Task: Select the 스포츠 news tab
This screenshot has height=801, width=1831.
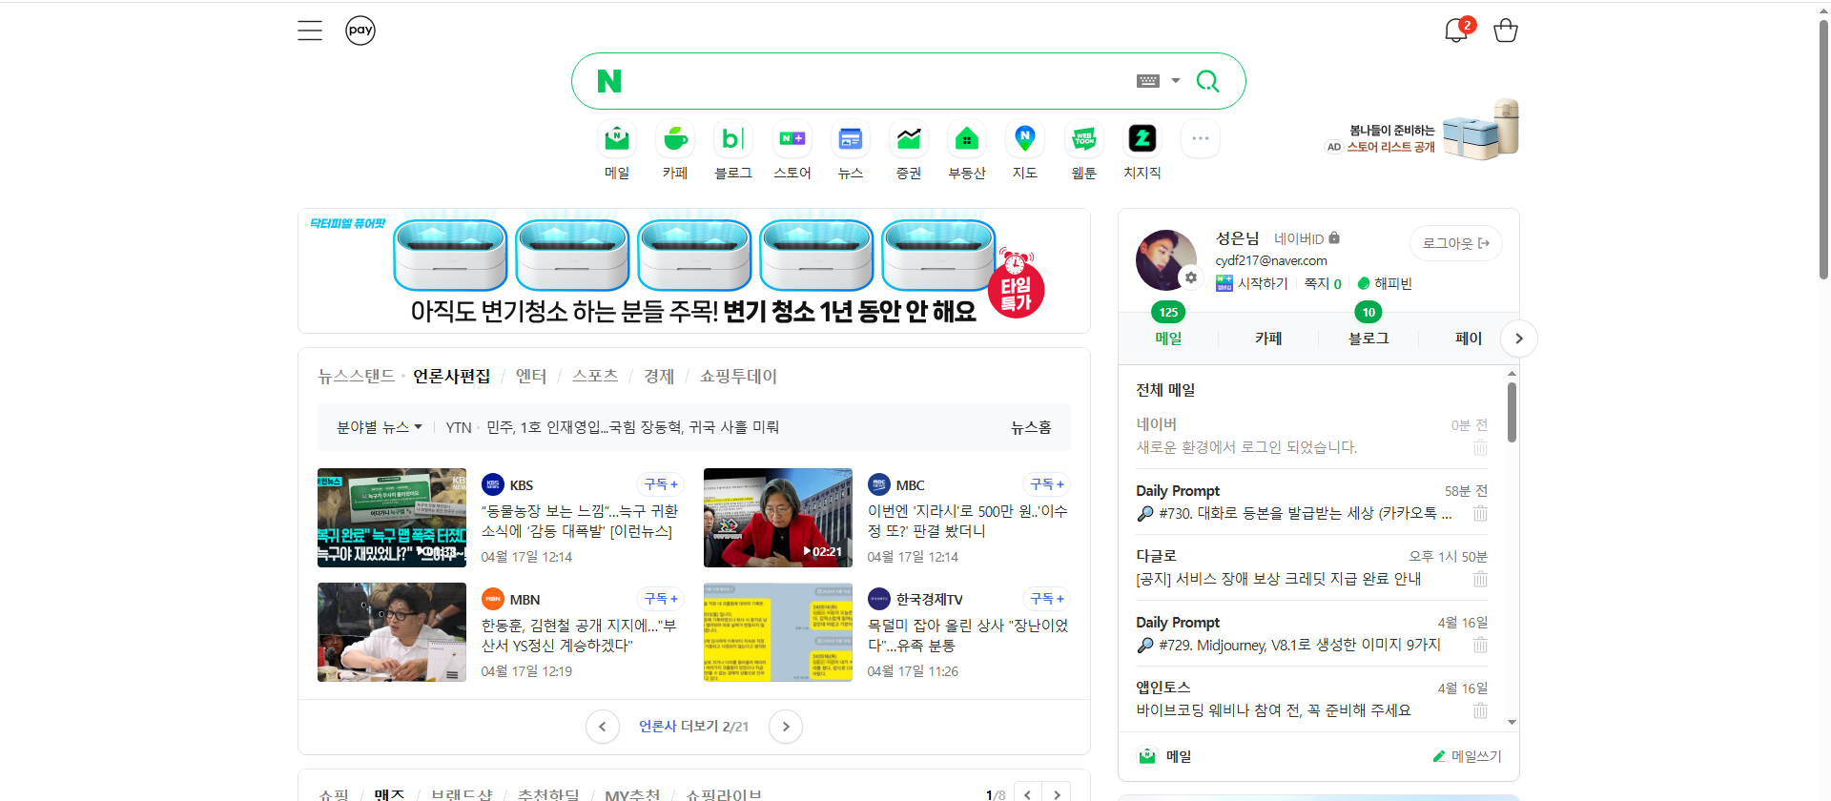Action: 595,376
